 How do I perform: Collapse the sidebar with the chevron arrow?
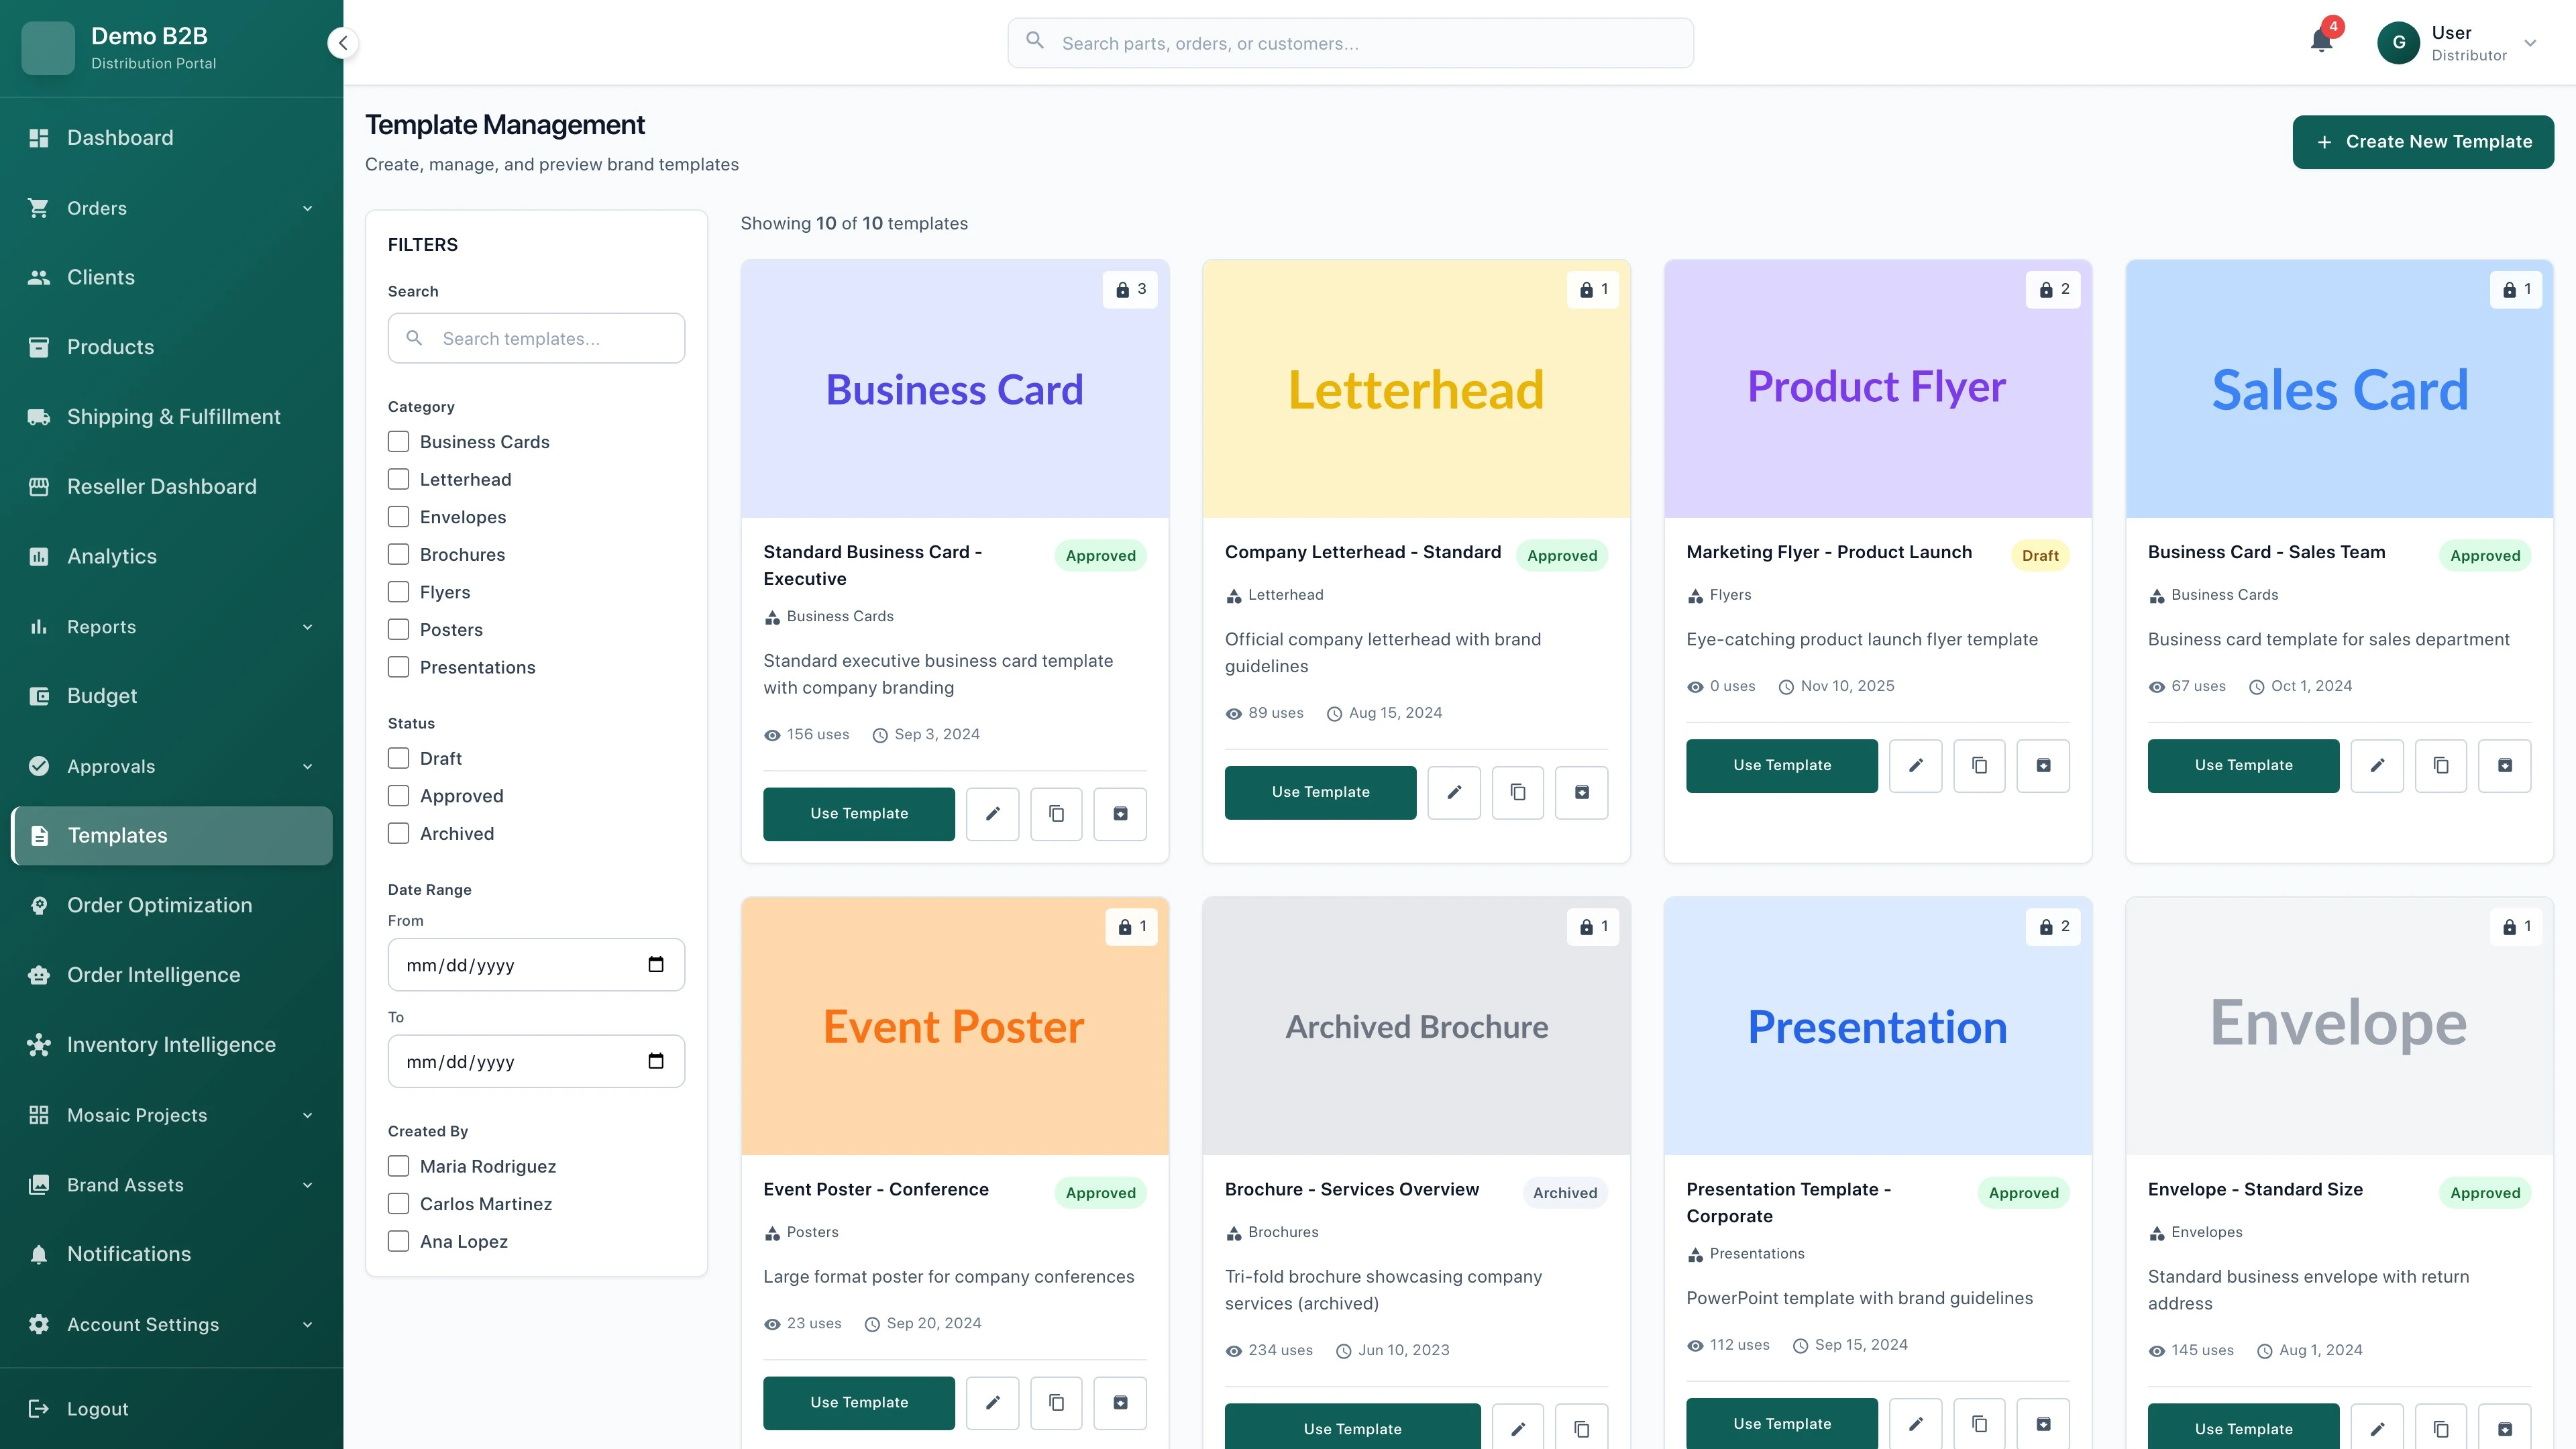pyautogui.click(x=342, y=43)
